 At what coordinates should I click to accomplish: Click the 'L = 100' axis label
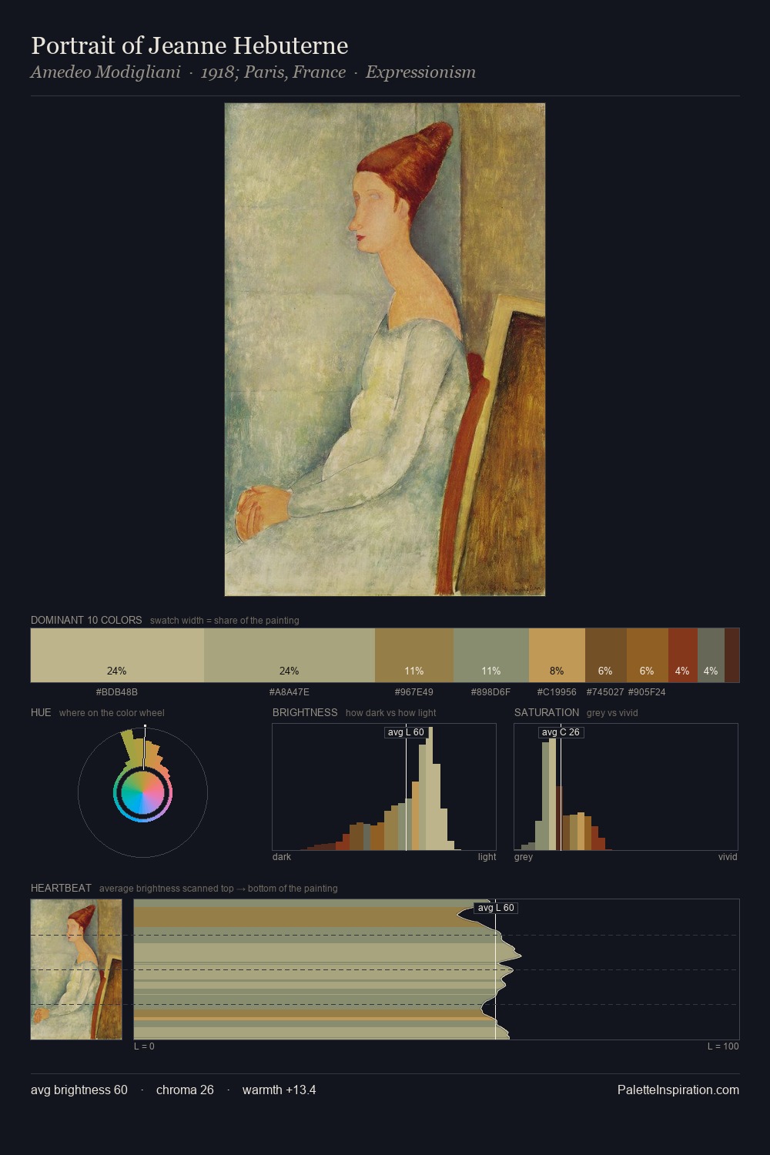click(x=723, y=1046)
